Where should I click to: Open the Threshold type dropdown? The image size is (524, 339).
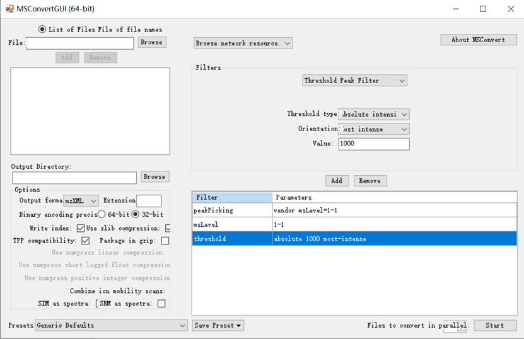tap(374, 114)
